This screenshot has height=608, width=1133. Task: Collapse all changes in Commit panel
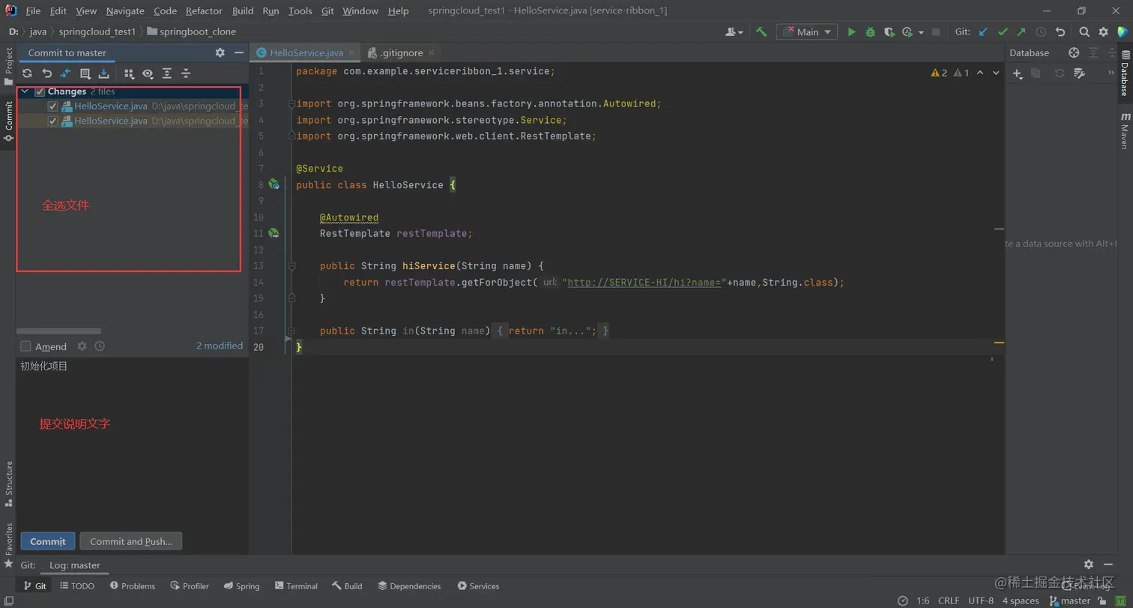tap(186, 73)
